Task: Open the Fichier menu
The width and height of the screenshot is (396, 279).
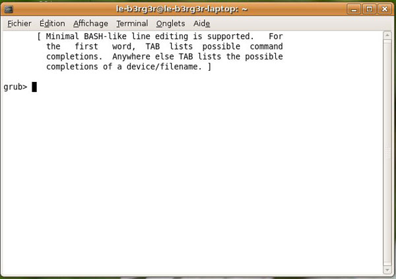Action: coord(19,24)
